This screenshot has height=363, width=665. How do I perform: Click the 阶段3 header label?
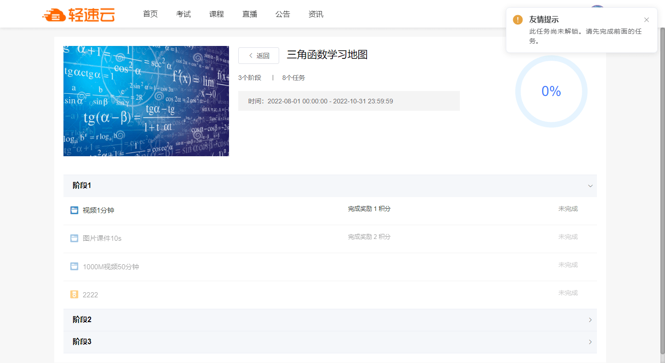pyautogui.click(x=82, y=342)
